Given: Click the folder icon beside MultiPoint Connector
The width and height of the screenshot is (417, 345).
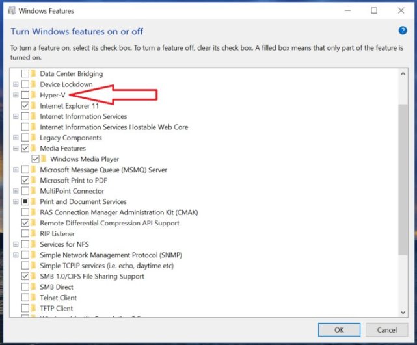Looking at the screenshot, I should click(x=33, y=191).
